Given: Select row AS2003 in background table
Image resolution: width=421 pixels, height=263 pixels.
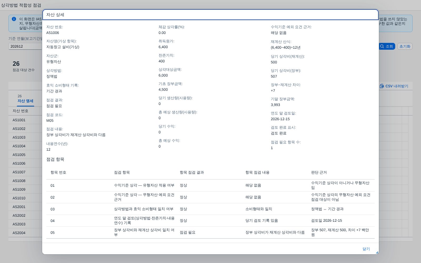Looking at the screenshot, I should pyautogui.click(x=25, y=224).
